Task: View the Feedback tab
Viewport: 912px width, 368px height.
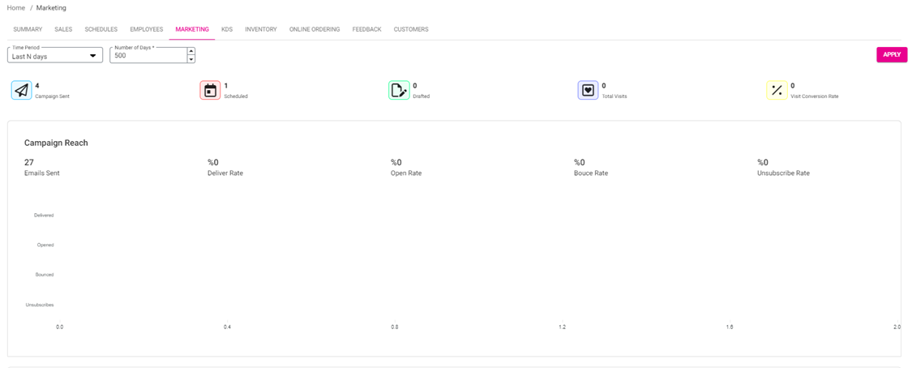Action: [366, 29]
